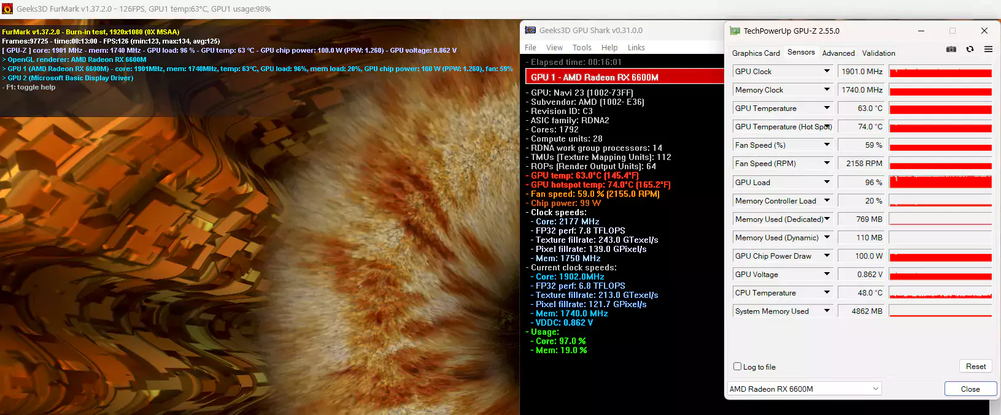The image size is (1001, 415).
Task: Click the GPU-Z app icon in title bar
Action: point(735,31)
